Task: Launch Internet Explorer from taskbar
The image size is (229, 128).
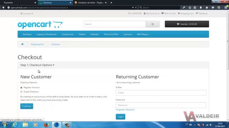Action: tap(15, 125)
